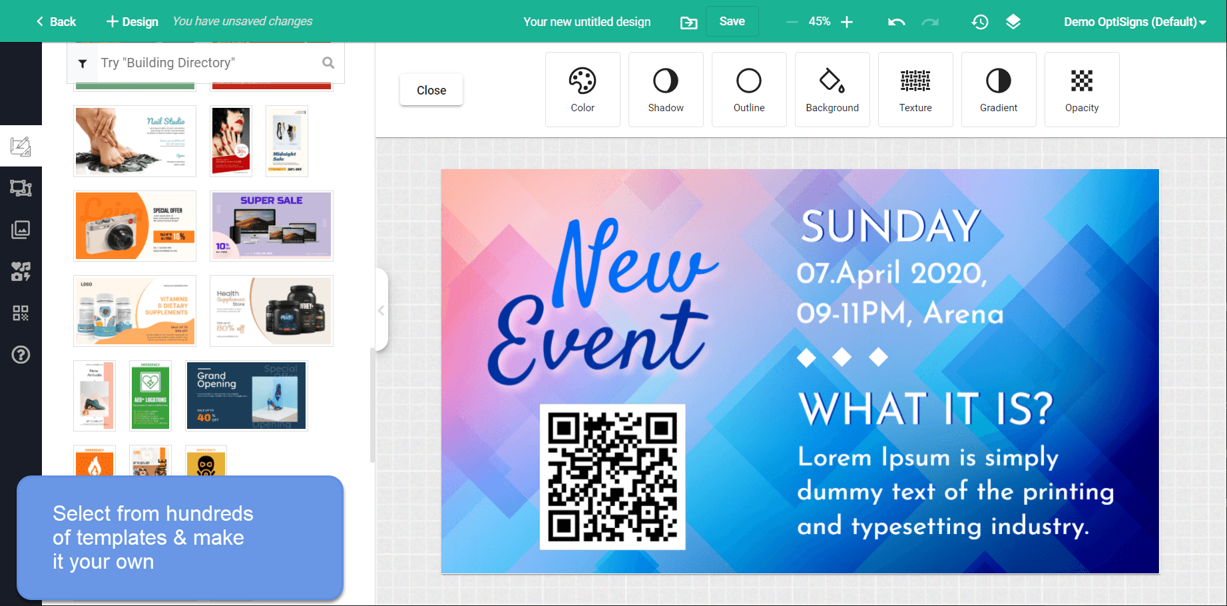The height and width of the screenshot is (606, 1227).
Task: Zoom in with the plus icon
Action: [847, 22]
